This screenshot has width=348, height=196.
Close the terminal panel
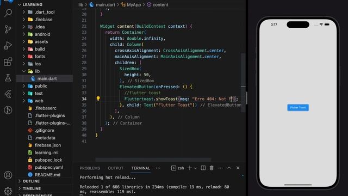pos(238,168)
